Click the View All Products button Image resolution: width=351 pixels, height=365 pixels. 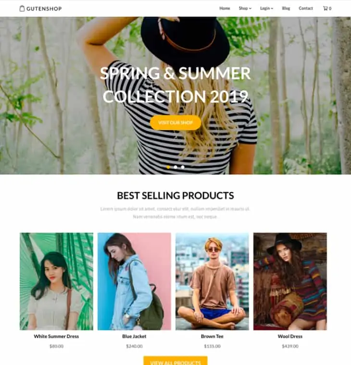[175, 361]
